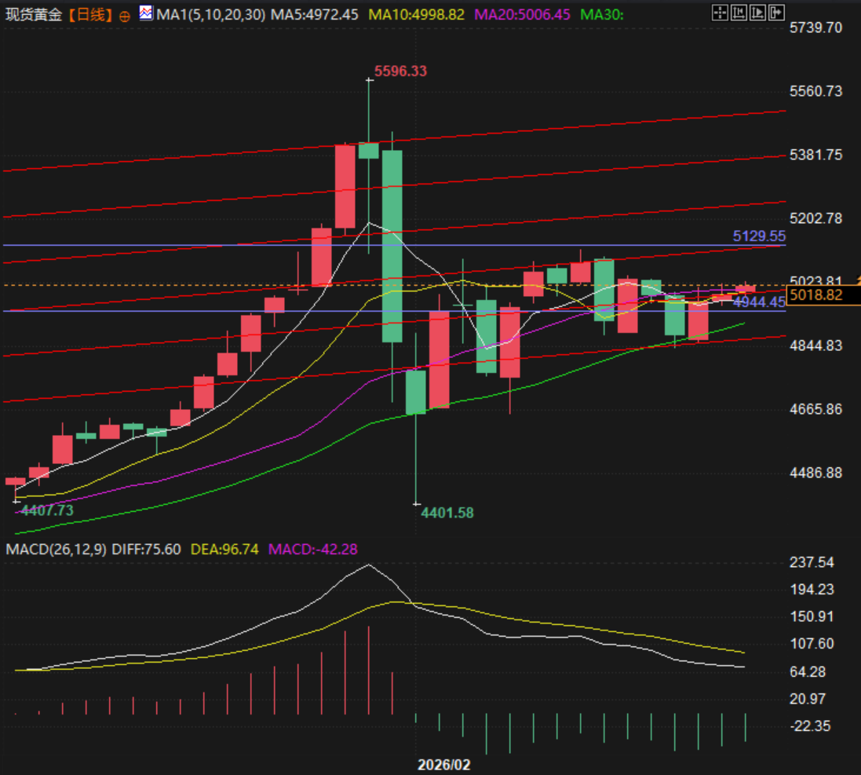The width and height of the screenshot is (861, 775).
Task: Select the 现货黄金 instrument name
Action: [34, 15]
